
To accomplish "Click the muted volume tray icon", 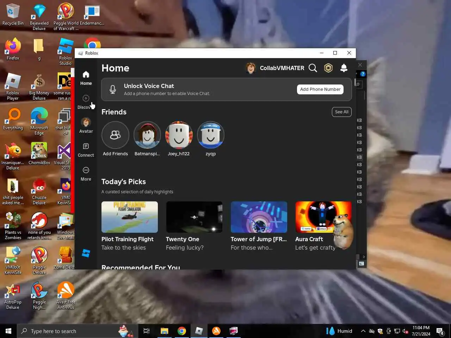I will tap(406, 331).
